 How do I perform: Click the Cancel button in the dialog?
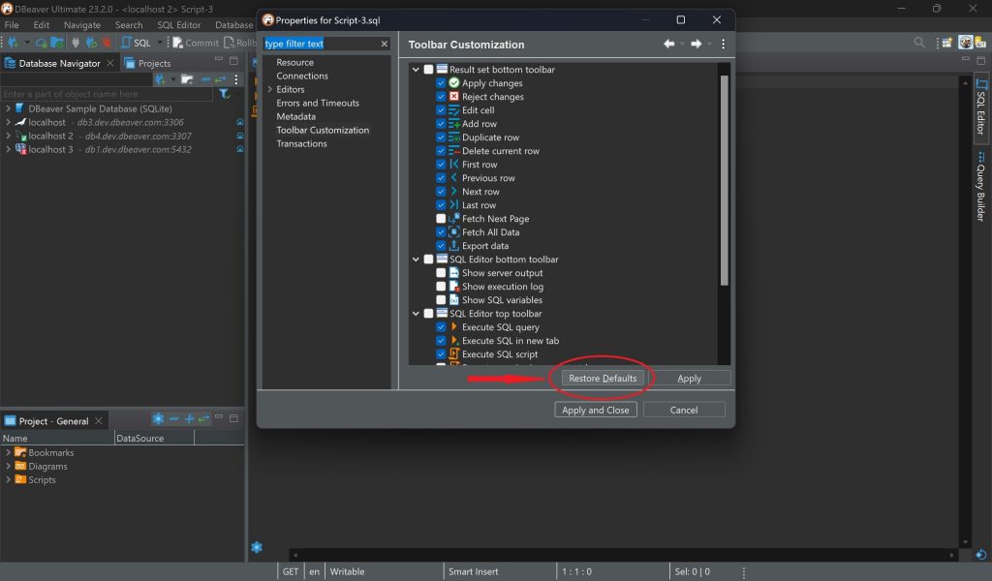pos(684,410)
